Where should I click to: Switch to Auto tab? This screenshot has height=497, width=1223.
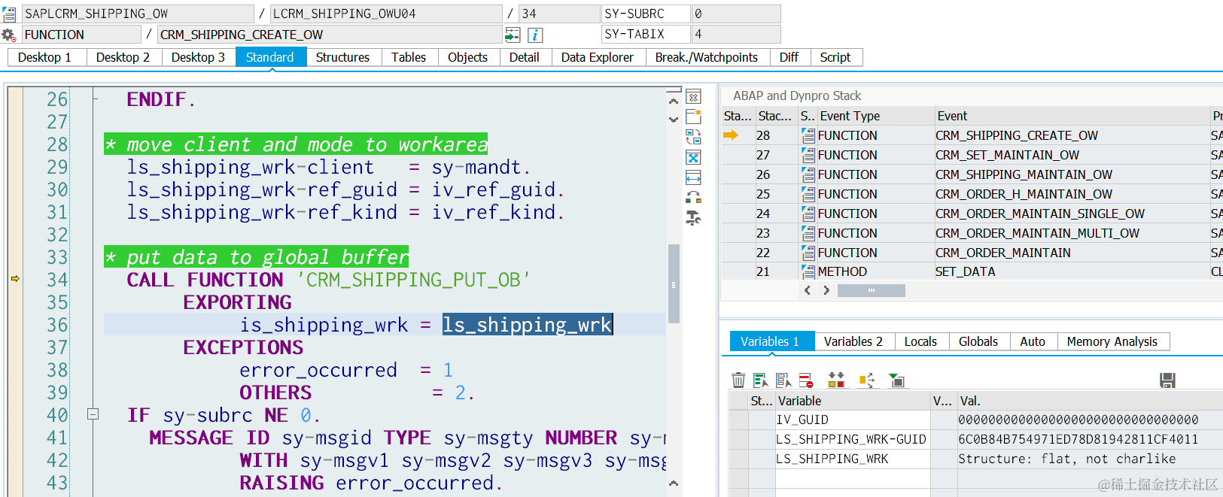coord(1033,341)
